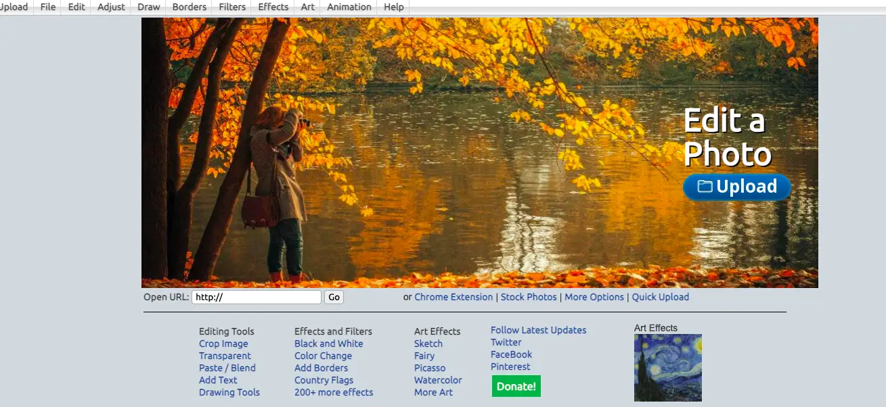Open the Borders menu

[190, 7]
